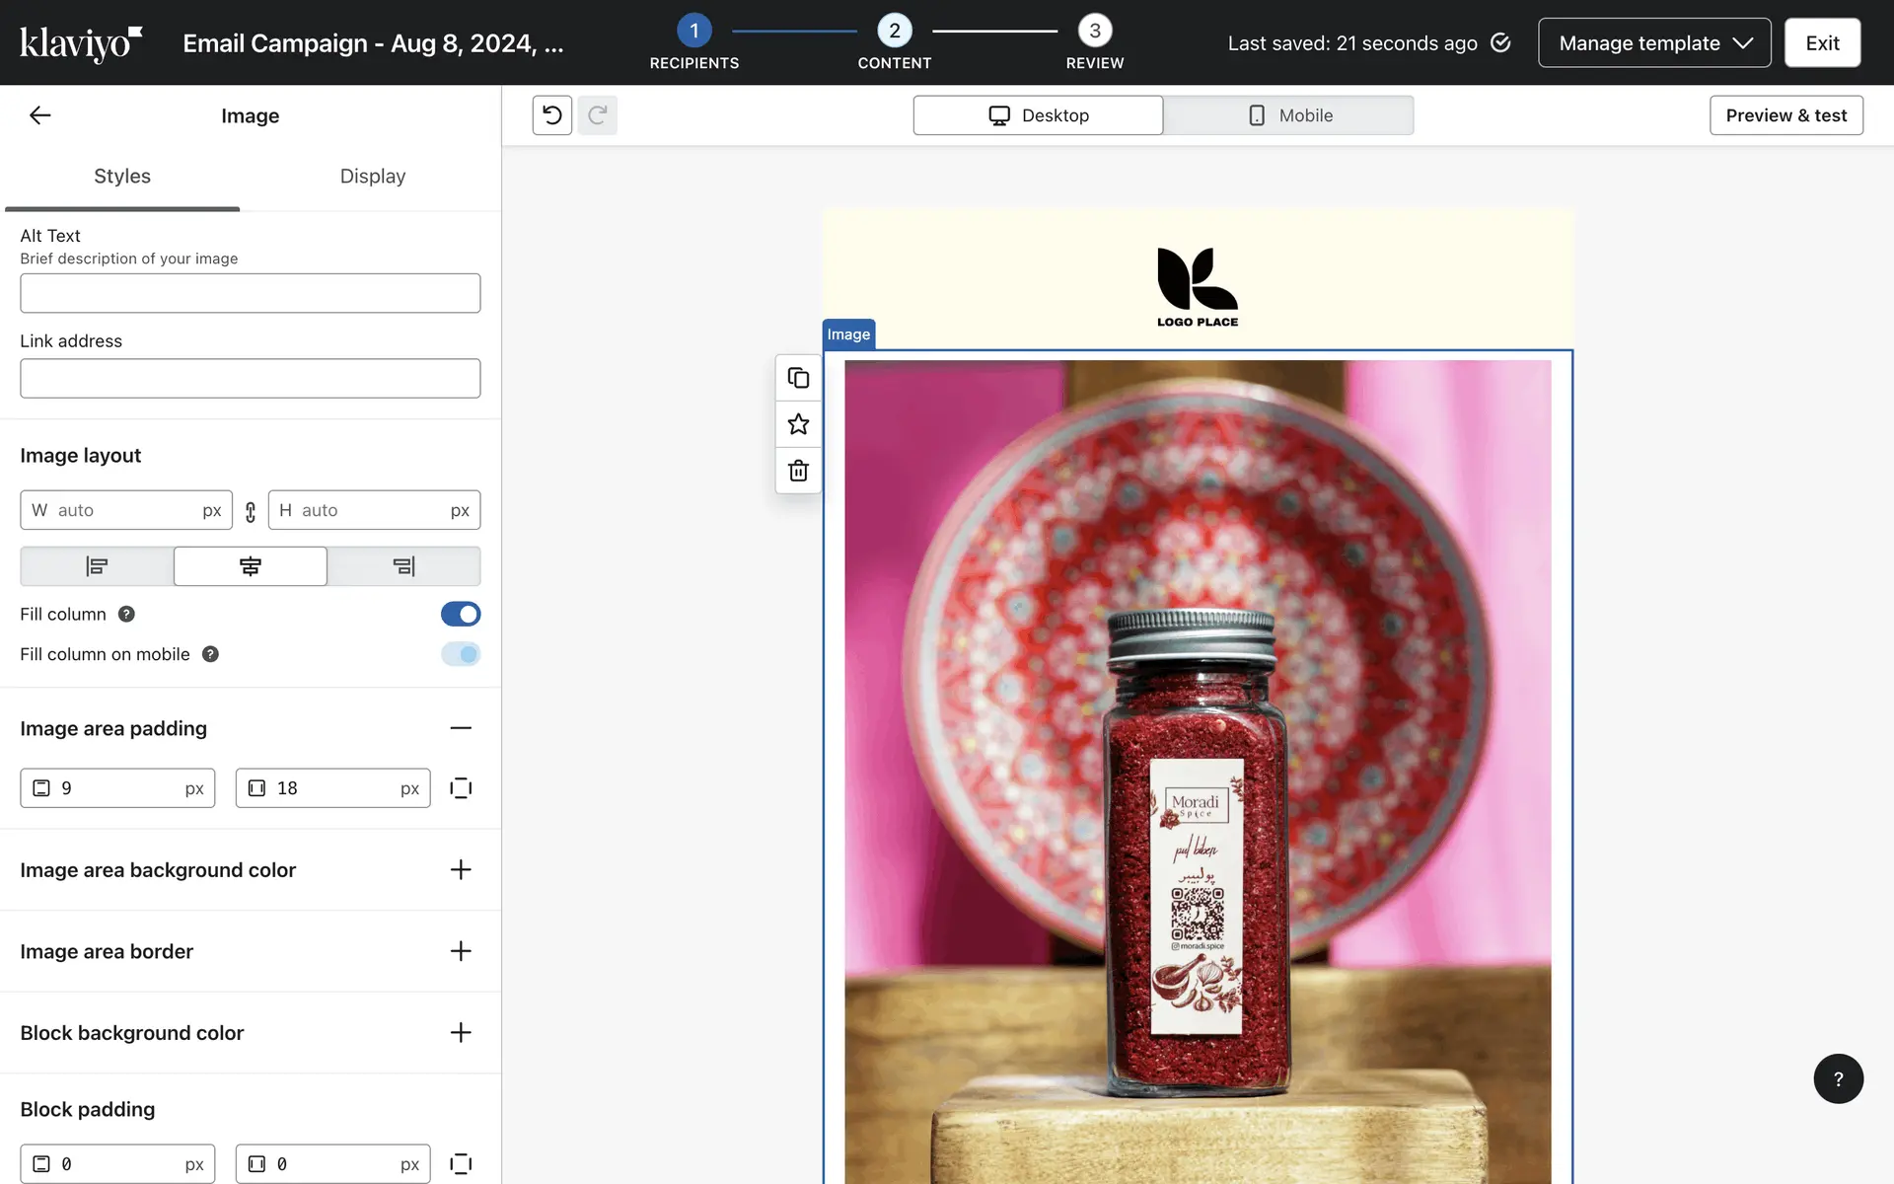Save image block as favorite star

(798, 424)
